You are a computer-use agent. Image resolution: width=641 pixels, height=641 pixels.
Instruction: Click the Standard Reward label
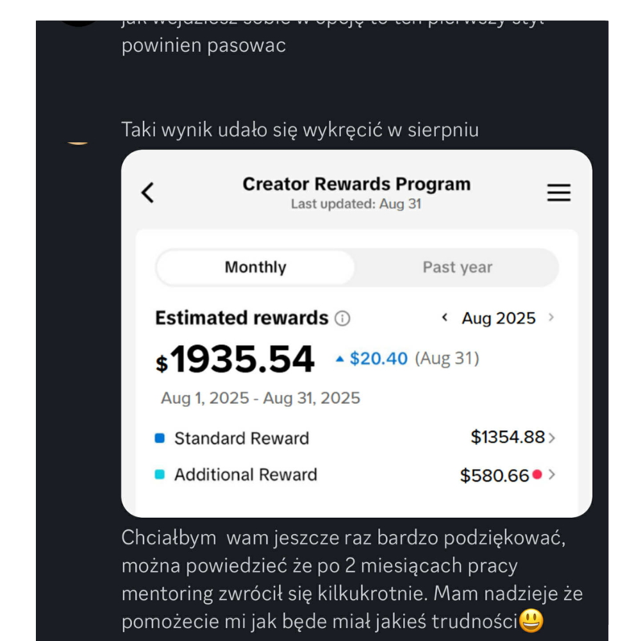click(x=242, y=438)
